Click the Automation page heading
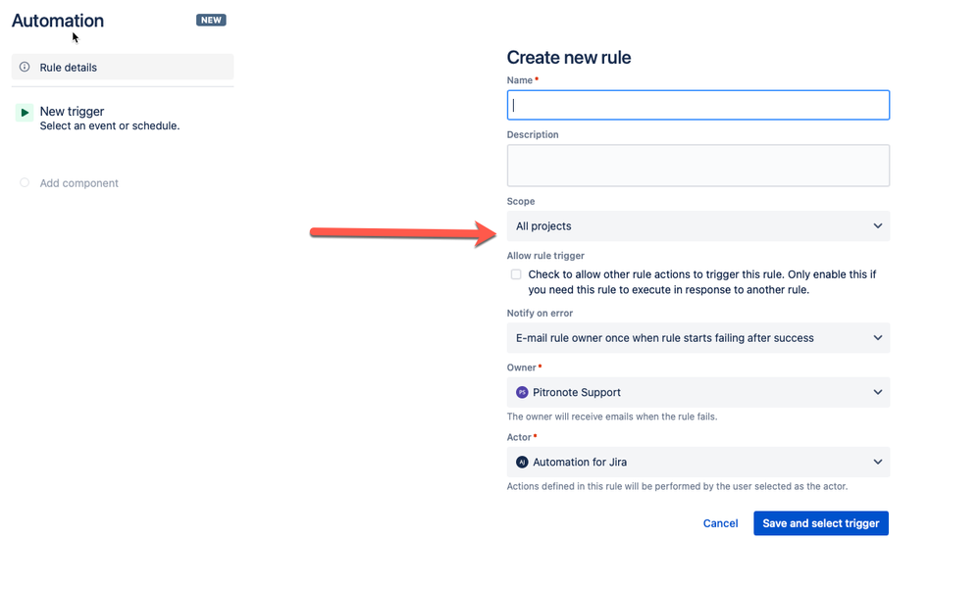 point(58,21)
